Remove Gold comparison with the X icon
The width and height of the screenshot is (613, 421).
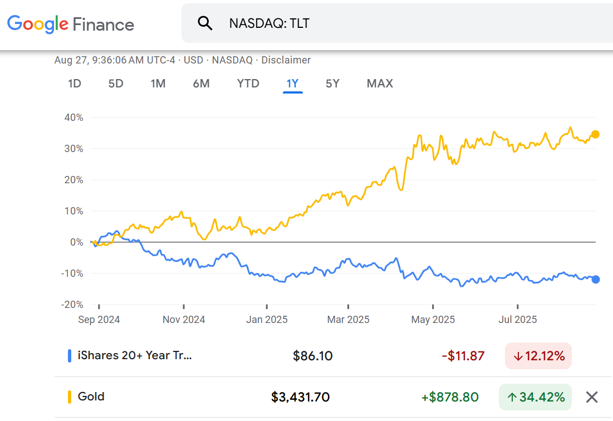[x=592, y=397]
